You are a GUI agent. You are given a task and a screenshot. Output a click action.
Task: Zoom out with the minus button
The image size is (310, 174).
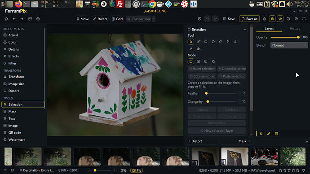coord(89,170)
